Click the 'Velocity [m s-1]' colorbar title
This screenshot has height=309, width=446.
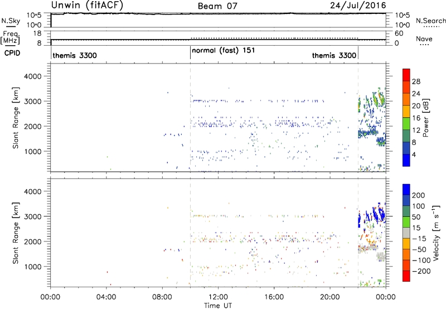click(435, 233)
